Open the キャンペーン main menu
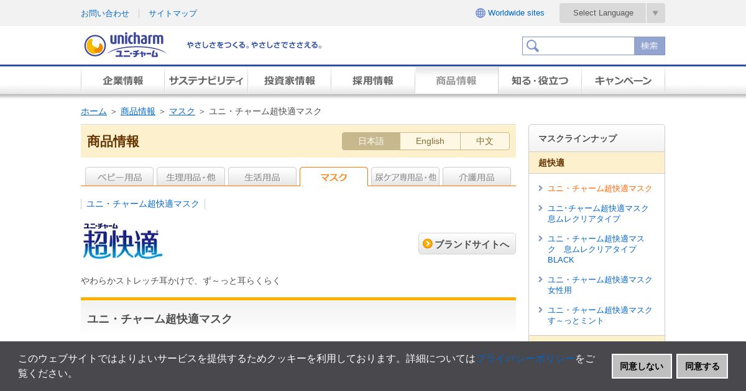The image size is (746, 391). [x=623, y=81]
